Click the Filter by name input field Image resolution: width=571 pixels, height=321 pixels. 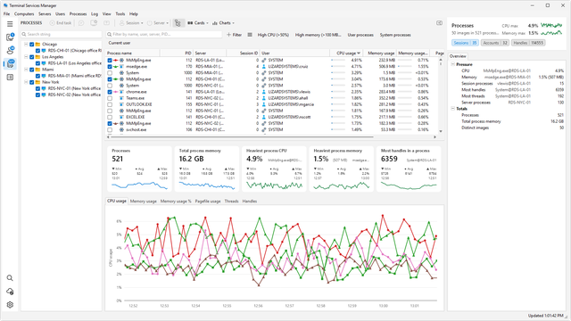[164, 34]
